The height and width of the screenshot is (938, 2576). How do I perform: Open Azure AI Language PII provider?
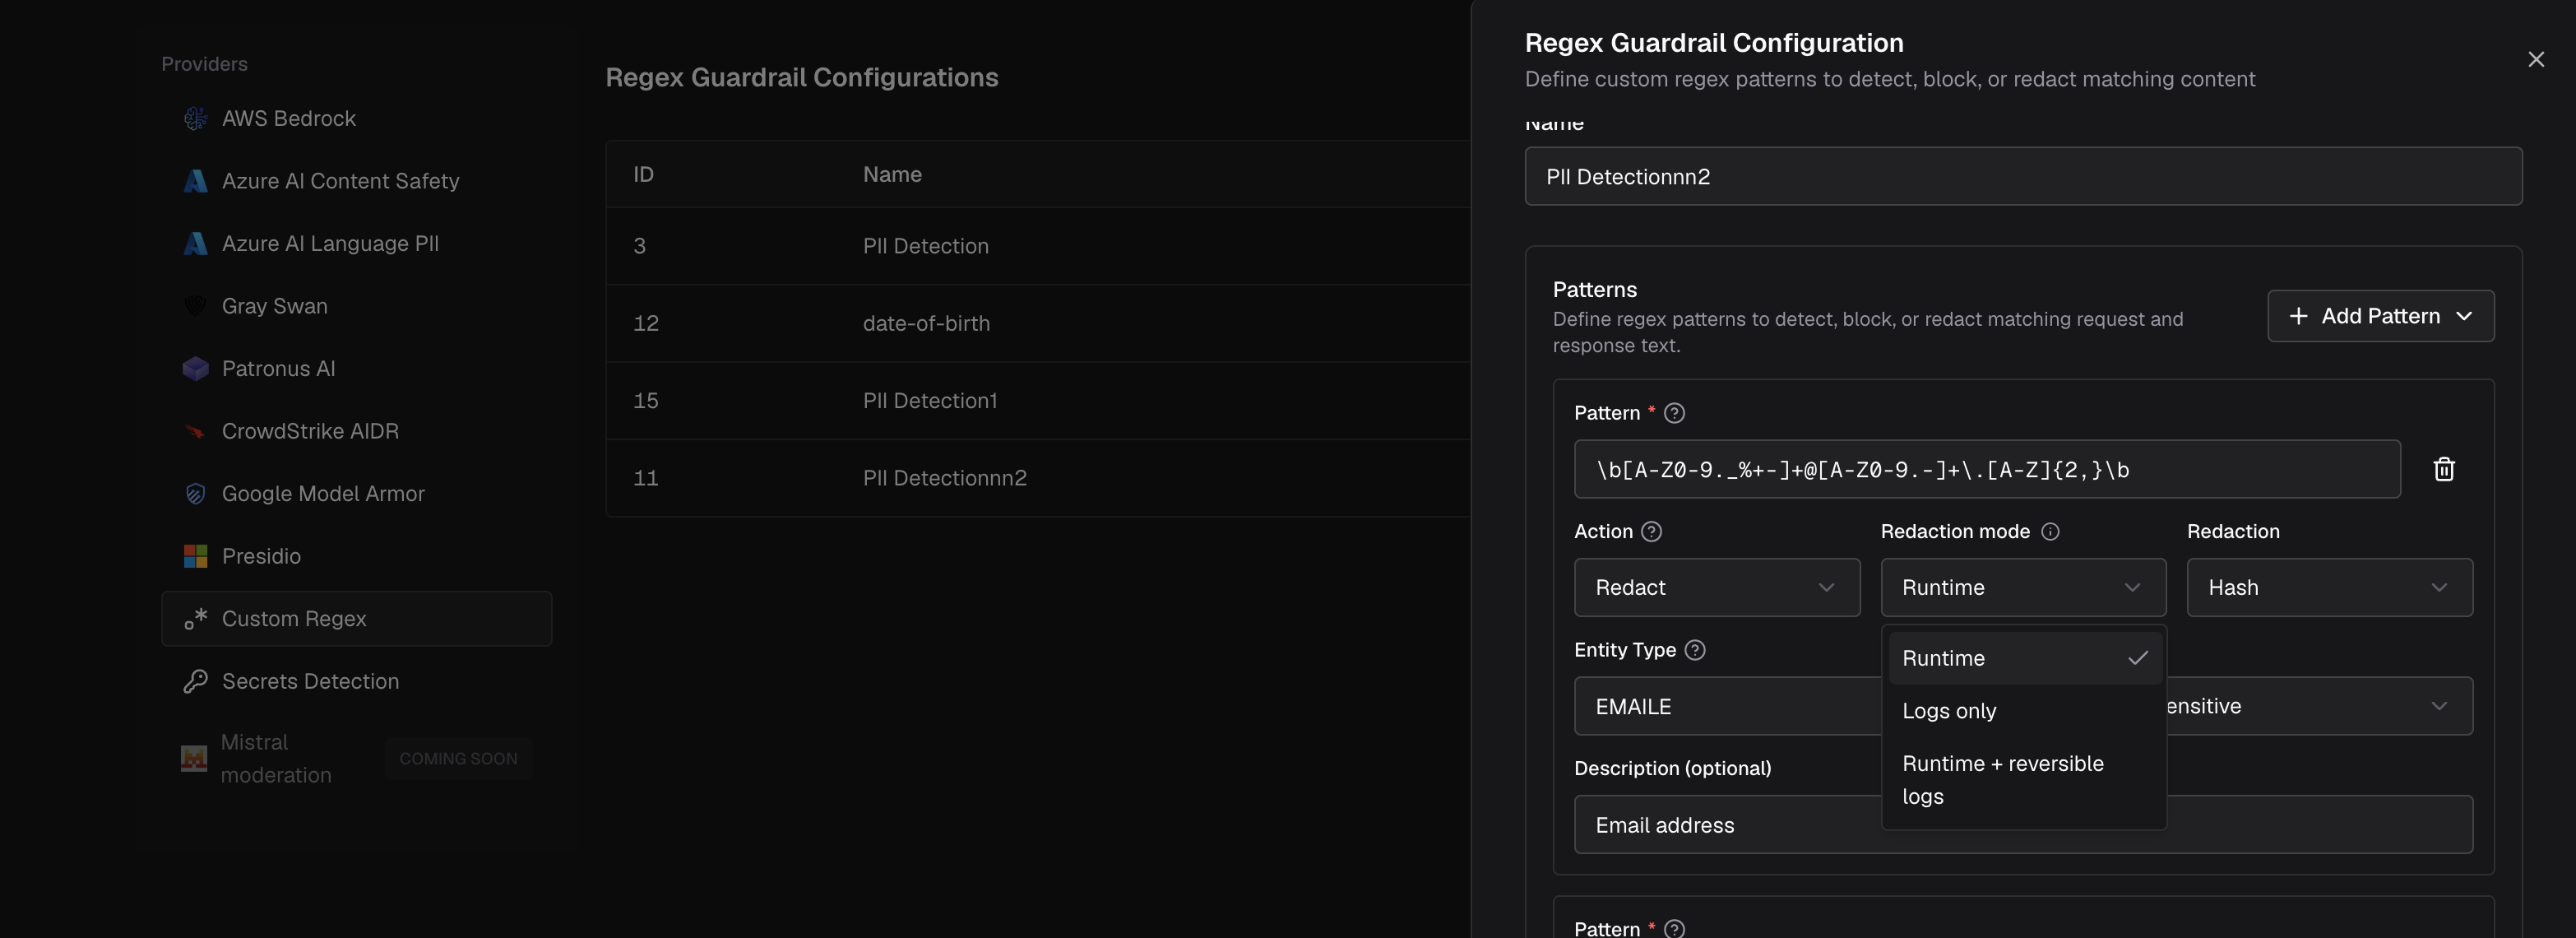coord(356,243)
